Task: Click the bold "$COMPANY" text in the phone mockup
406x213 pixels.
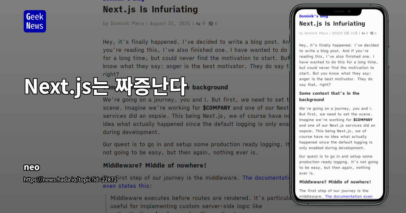Action: [363, 120]
